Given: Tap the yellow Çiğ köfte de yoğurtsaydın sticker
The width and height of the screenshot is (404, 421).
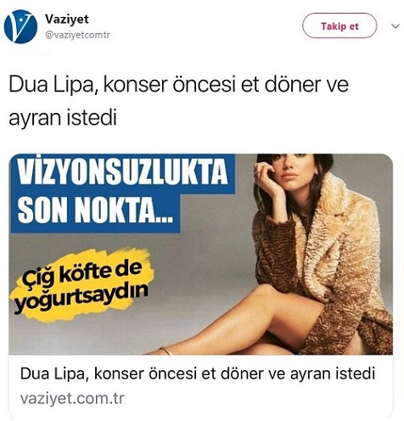Looking at the screenshot, I should [x=82, y=285].
